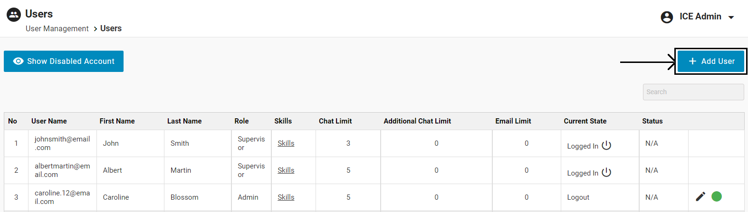The height and width of the screenshot is (212, 748).
Task: Open the Skills link for John Smith
Action: 286,143
